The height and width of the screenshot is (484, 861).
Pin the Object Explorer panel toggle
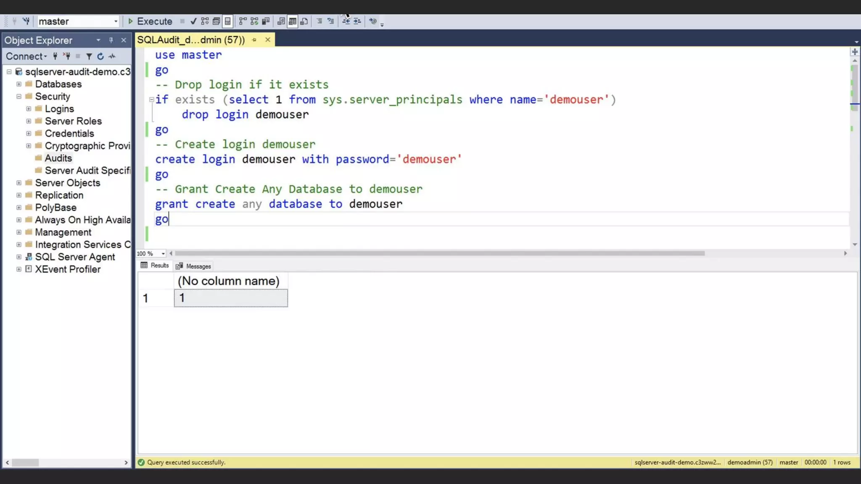[111, 40]
